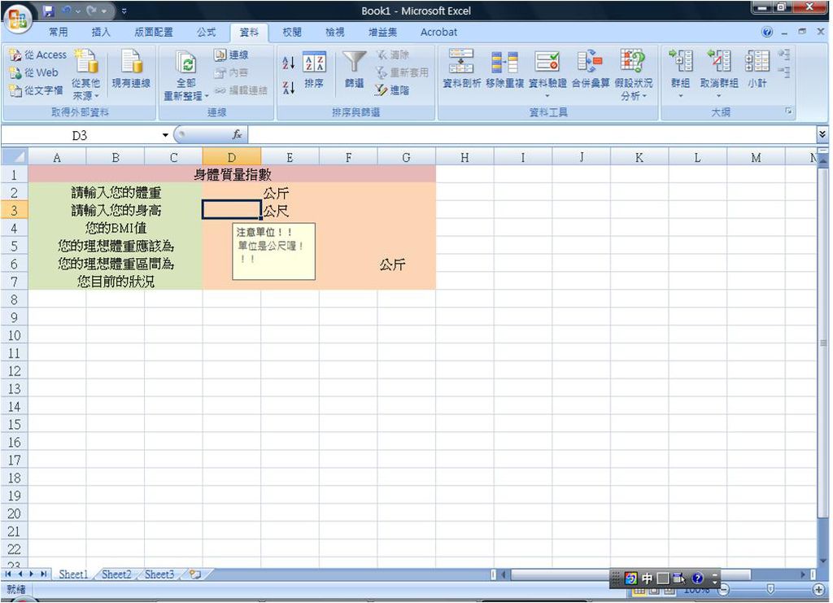Switch to Sheet2 tab
The height and width of the screenshot is (603, 833).
pos(116,575)
